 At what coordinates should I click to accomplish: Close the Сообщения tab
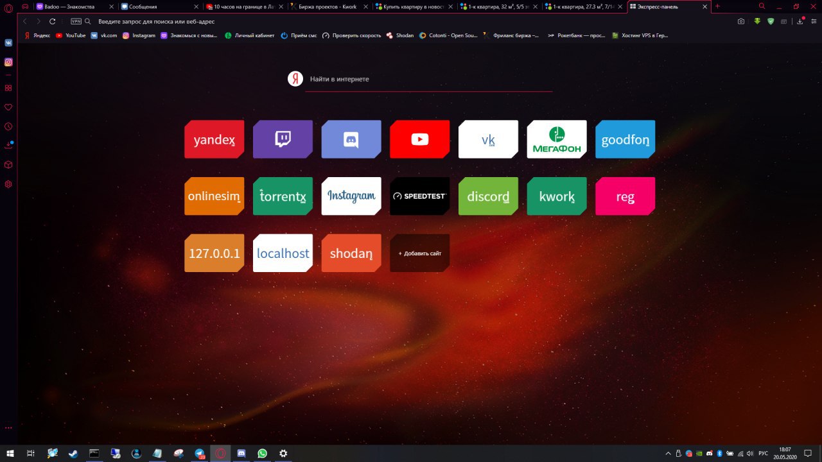tap(197, 6)
